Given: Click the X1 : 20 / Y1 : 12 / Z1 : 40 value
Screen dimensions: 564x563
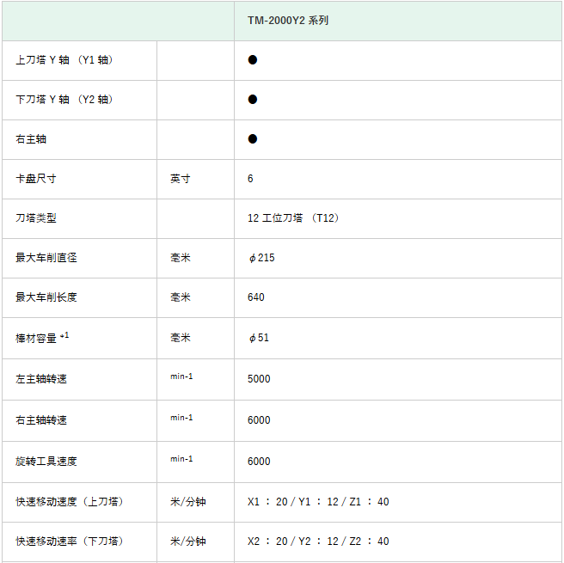Looking at the screenshot, I should pos(318,502).
